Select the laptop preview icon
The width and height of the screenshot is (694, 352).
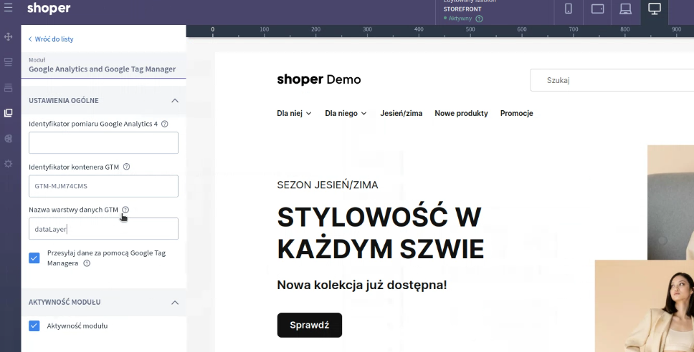coord(625,9)
